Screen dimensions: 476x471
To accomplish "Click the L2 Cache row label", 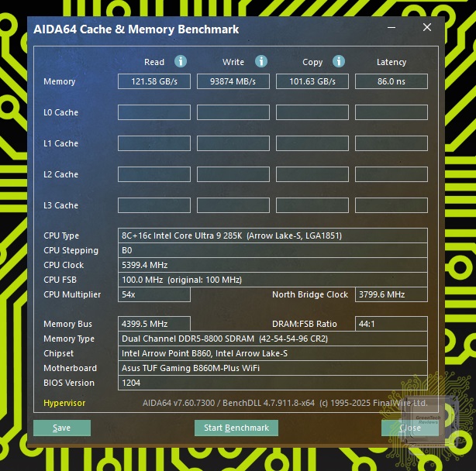I will [60, 174].
